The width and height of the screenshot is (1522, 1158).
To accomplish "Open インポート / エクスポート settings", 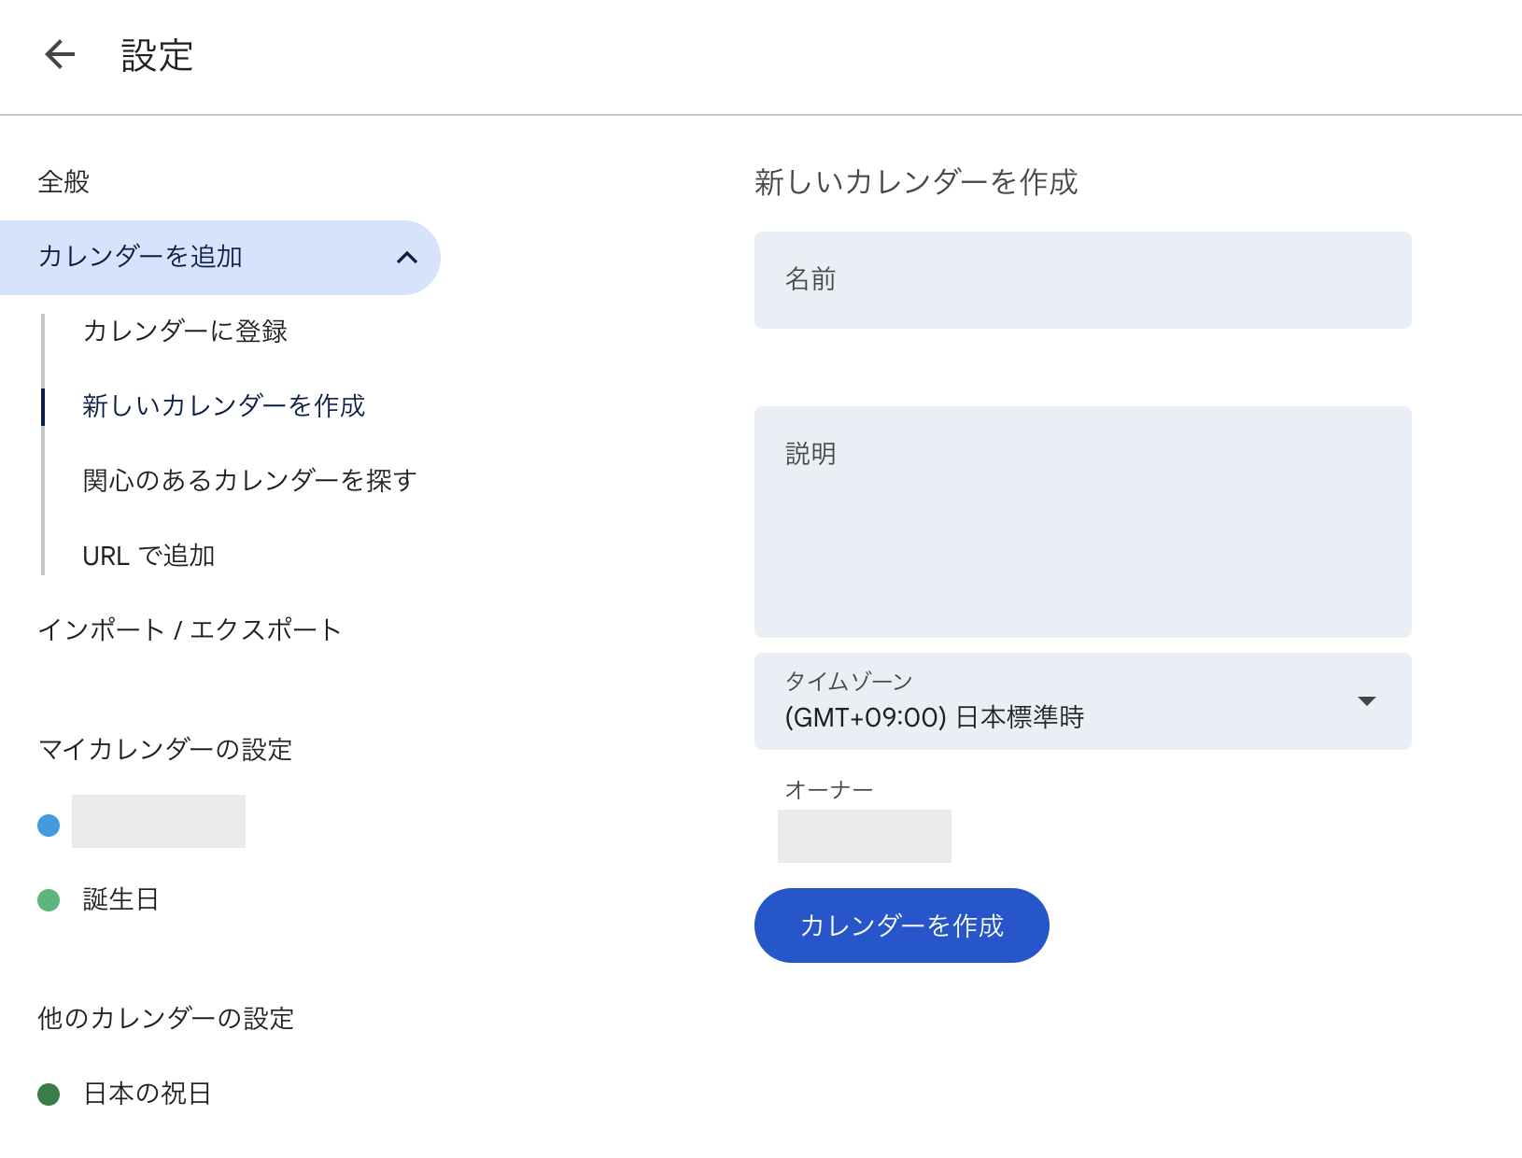I will [x=190, y=629].
